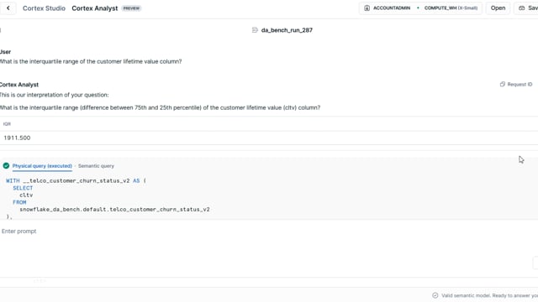Viewport: 538px width, 302px height.
Task: Click the cloud Save icon
Action: pos(522,8)
